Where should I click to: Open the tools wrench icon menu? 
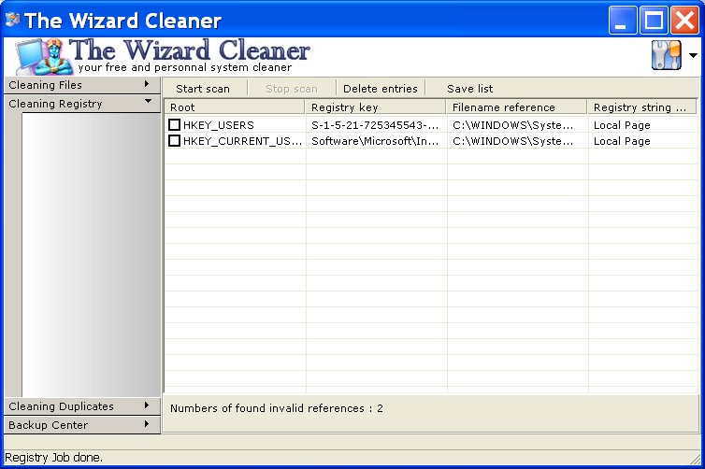click(667, 55)
